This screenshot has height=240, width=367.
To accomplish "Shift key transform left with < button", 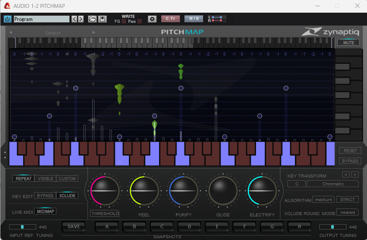I will [346, 174].
